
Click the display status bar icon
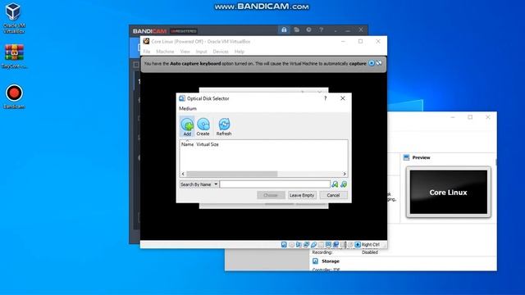pyautogui.click(x=328, y=245)
